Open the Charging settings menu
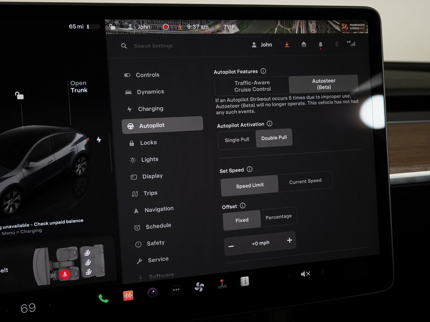The height and width of the screenshot is (322, 430). click(150, 109)
